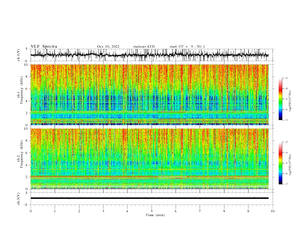Click the log(PSD) label of ch.1 colorbar
The height and width of the screenshot is (237, 307).
tap(290, 101)
